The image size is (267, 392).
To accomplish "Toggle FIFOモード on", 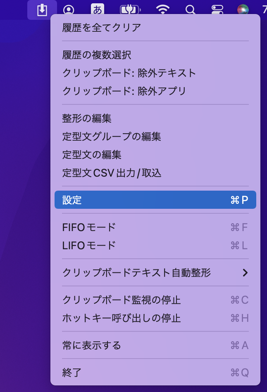I will 155,227.
